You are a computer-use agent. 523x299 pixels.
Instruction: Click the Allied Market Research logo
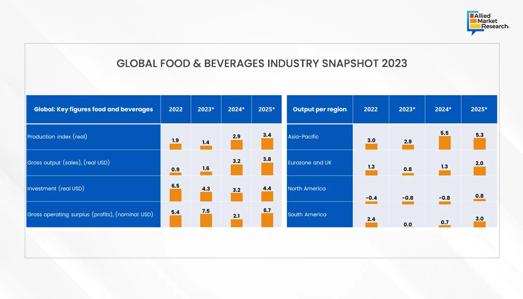[488, 23]
